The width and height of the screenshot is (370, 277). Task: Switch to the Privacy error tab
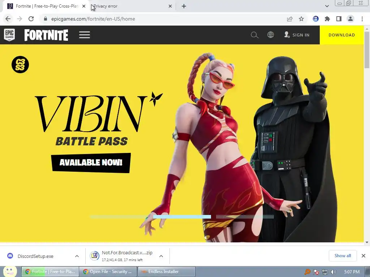132,6
